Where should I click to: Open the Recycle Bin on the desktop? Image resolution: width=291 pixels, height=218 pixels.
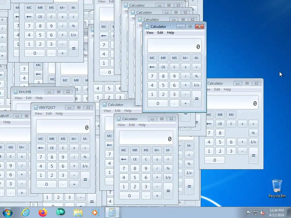(x=277, y=188)
